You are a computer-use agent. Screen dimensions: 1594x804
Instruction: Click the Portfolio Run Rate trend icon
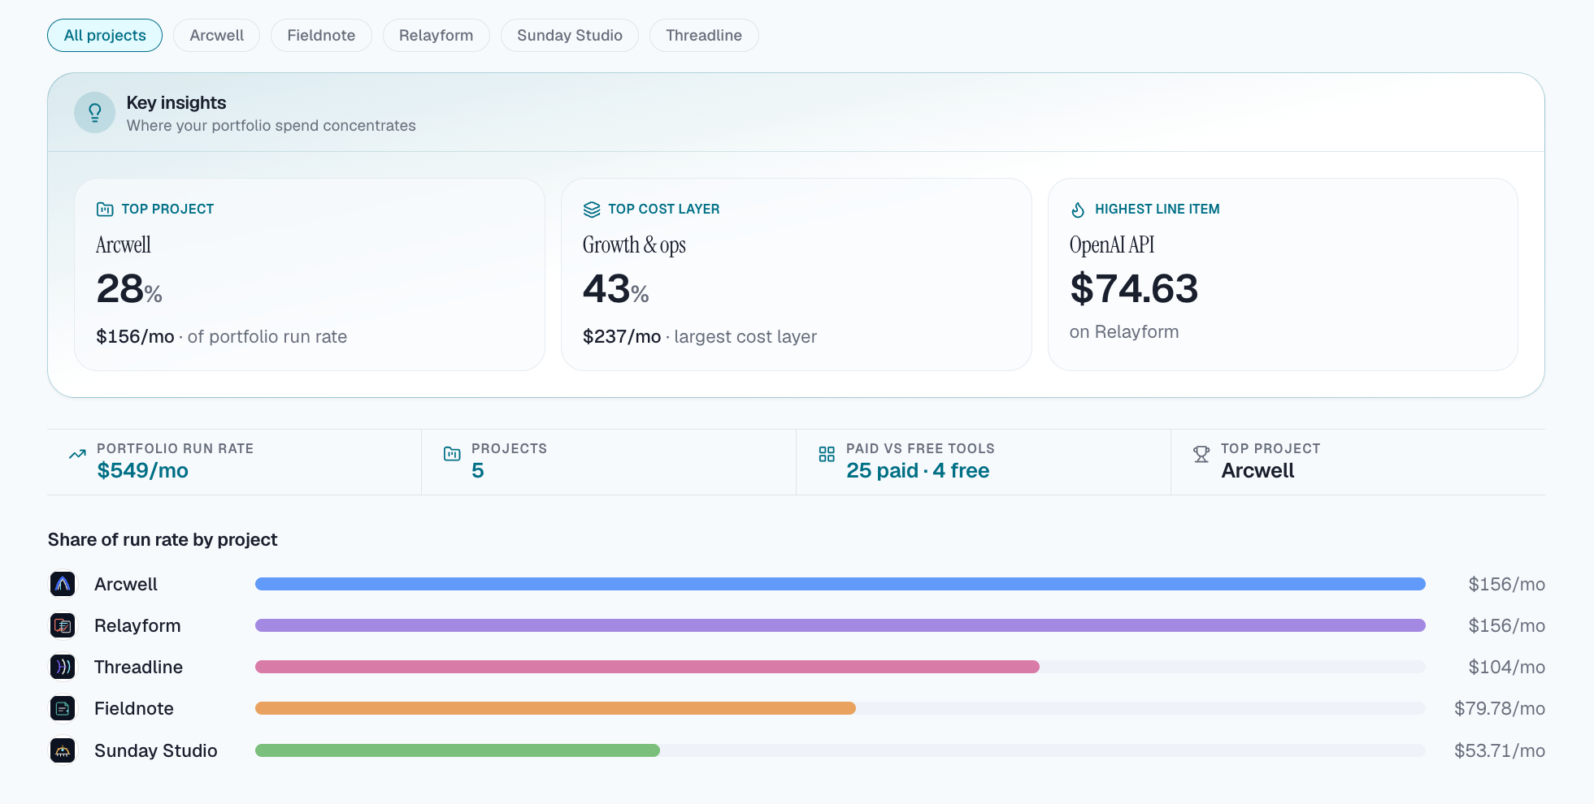point(77,454)
